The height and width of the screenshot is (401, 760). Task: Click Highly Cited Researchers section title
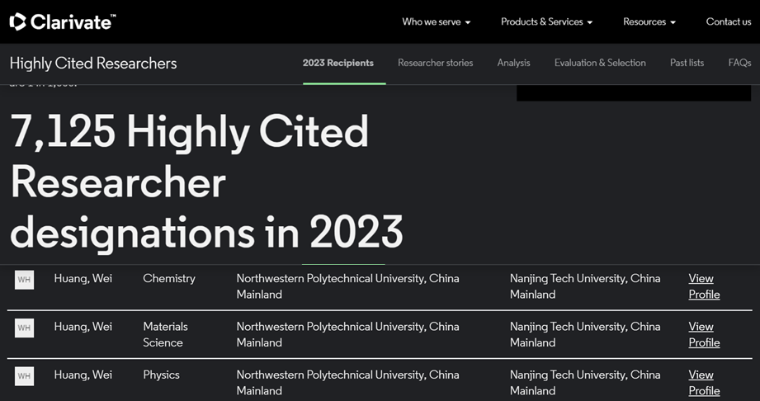tap(93, 64)
